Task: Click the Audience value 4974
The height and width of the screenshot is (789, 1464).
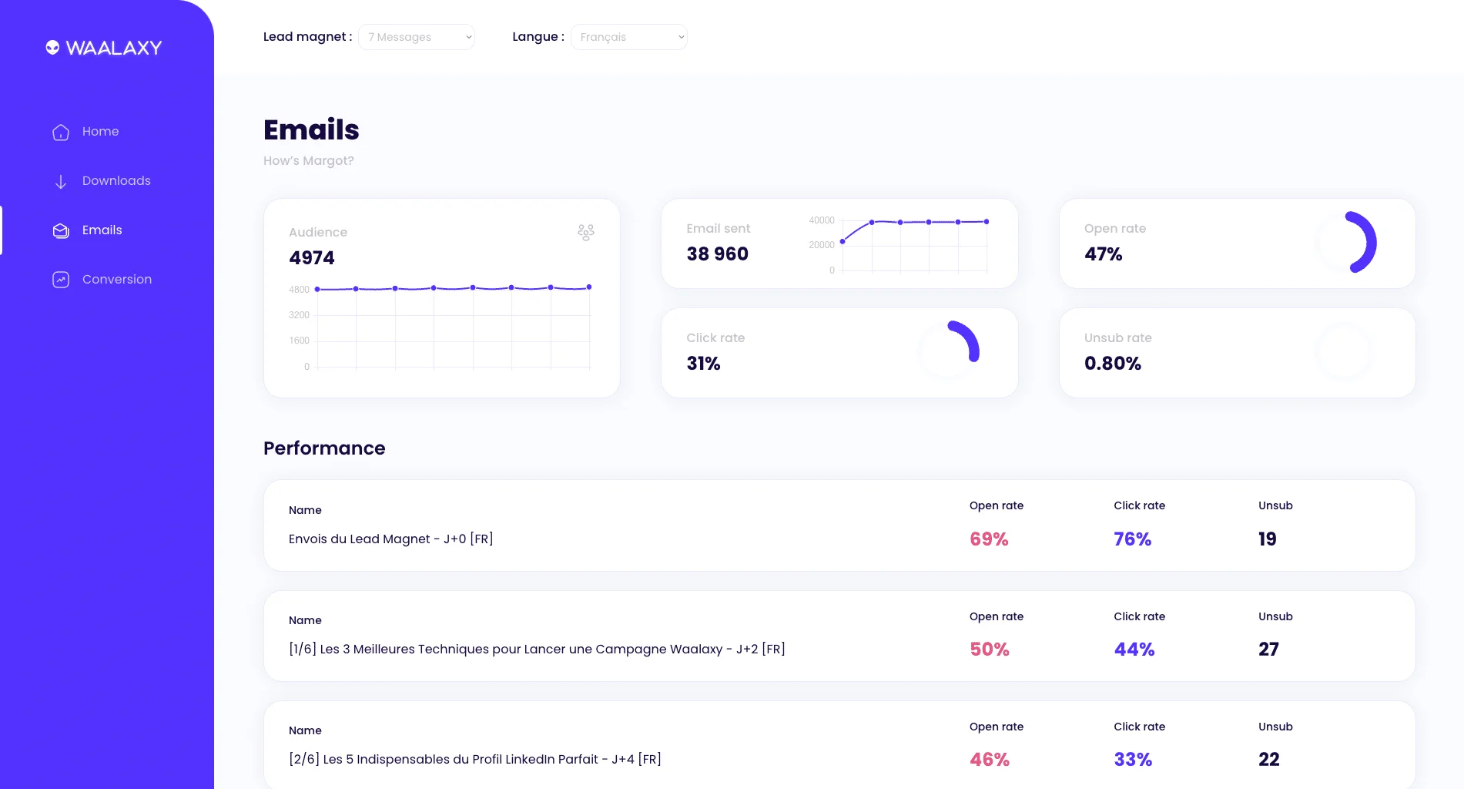Action: pos(312,258)
